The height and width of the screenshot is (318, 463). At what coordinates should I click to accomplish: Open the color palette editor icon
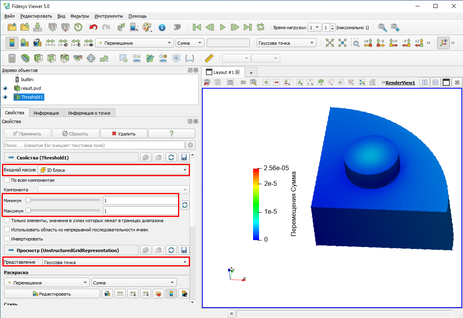tap(147, 28)
